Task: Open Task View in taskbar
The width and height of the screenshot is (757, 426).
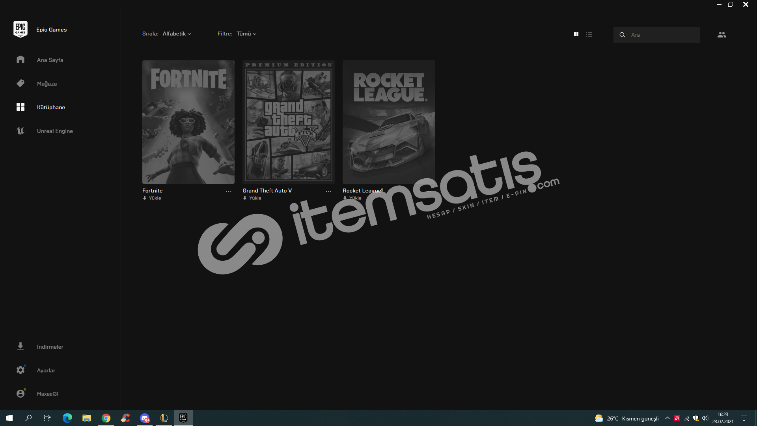Action: [x=47, y=418]
